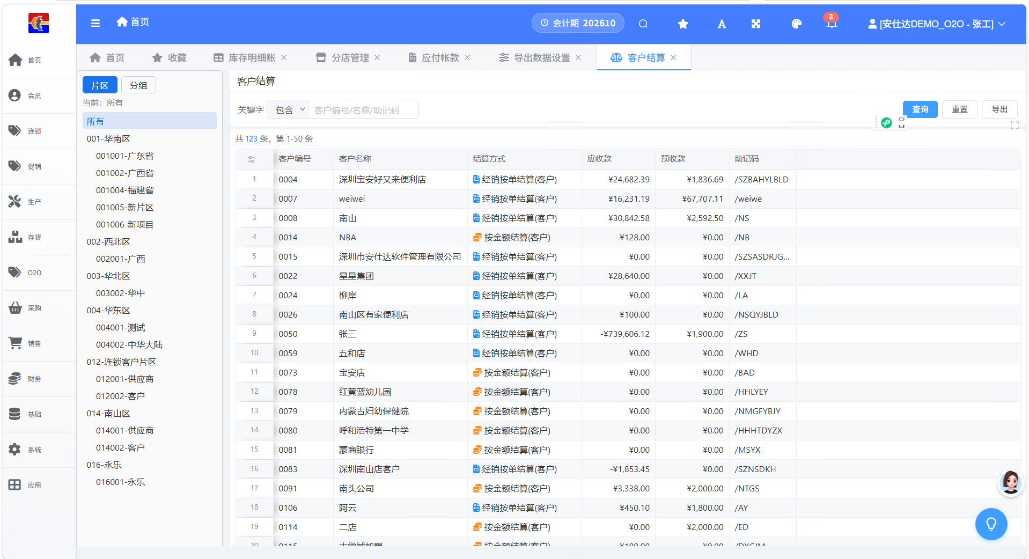The image size is (1029, 559).
Task: Select customer row 星星集团
Action: [628, 276]
